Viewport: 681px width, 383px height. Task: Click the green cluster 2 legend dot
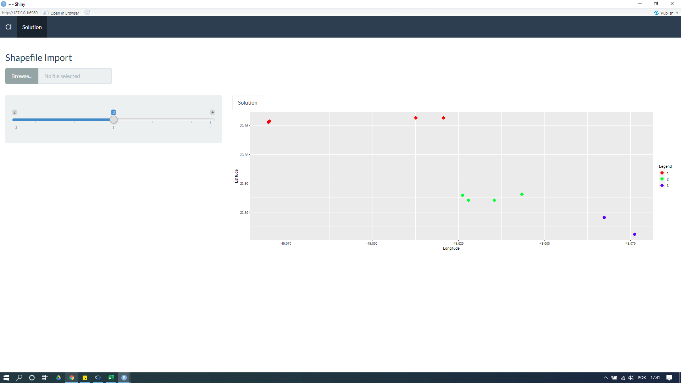click(662, 179)
